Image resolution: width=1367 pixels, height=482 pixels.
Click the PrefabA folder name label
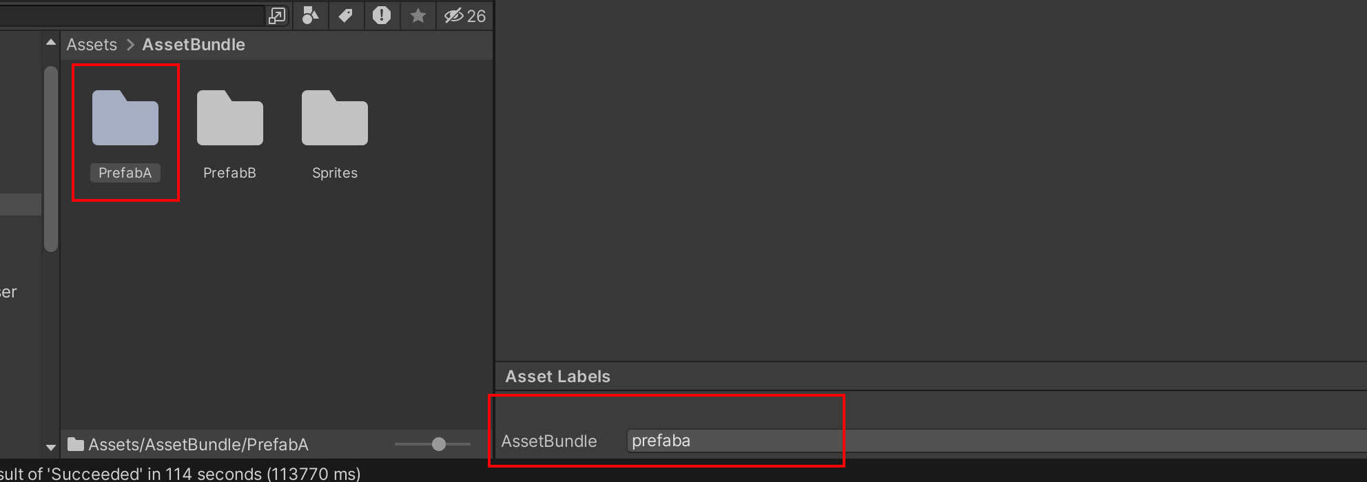(125, 173)
